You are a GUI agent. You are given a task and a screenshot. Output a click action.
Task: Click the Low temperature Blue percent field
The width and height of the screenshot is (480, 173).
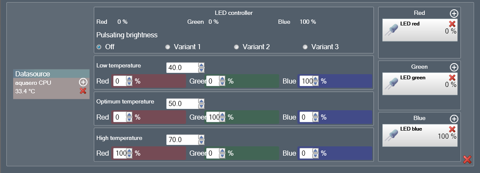306,81
